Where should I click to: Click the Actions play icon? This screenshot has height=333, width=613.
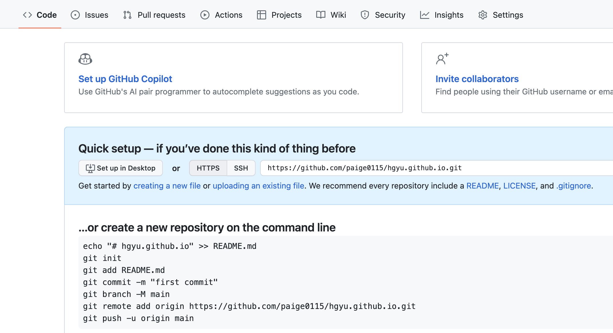[x=205, y=15]
